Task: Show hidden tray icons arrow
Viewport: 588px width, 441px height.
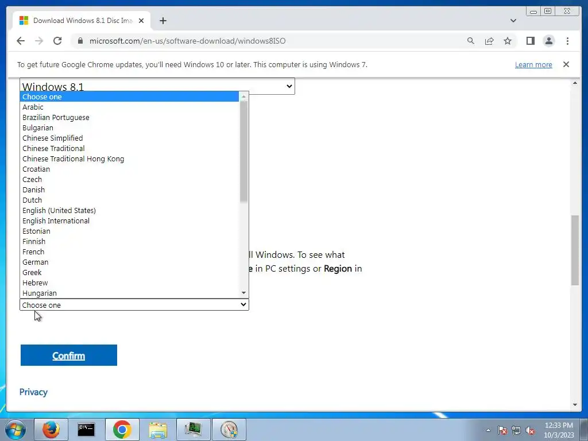Action: coord(488,430)
